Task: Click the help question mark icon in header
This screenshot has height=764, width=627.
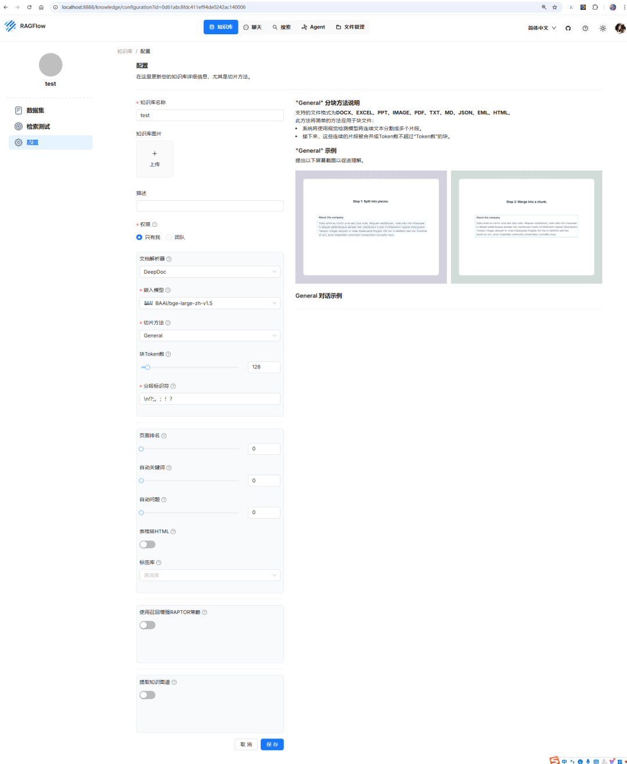Action: 585,28
